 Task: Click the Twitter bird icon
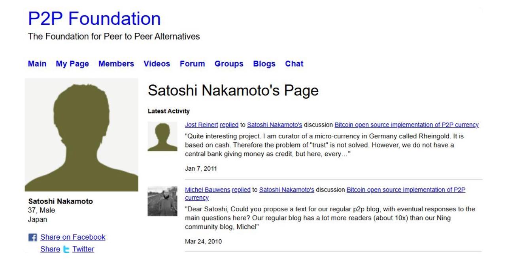[x=66, y=249]
